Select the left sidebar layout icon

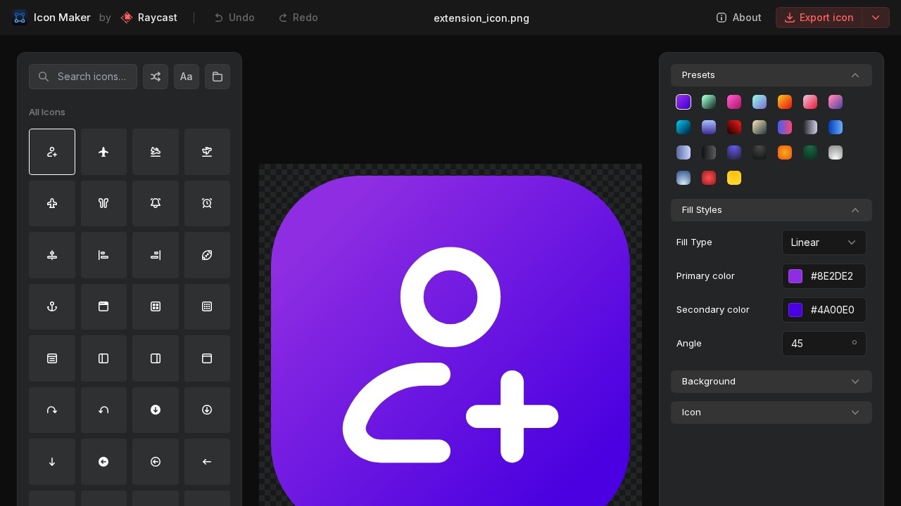103,358
